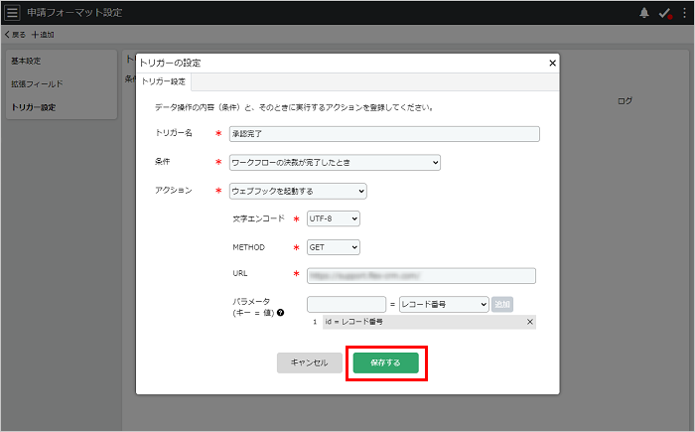Click the キャンセル button

pos(310,362)
